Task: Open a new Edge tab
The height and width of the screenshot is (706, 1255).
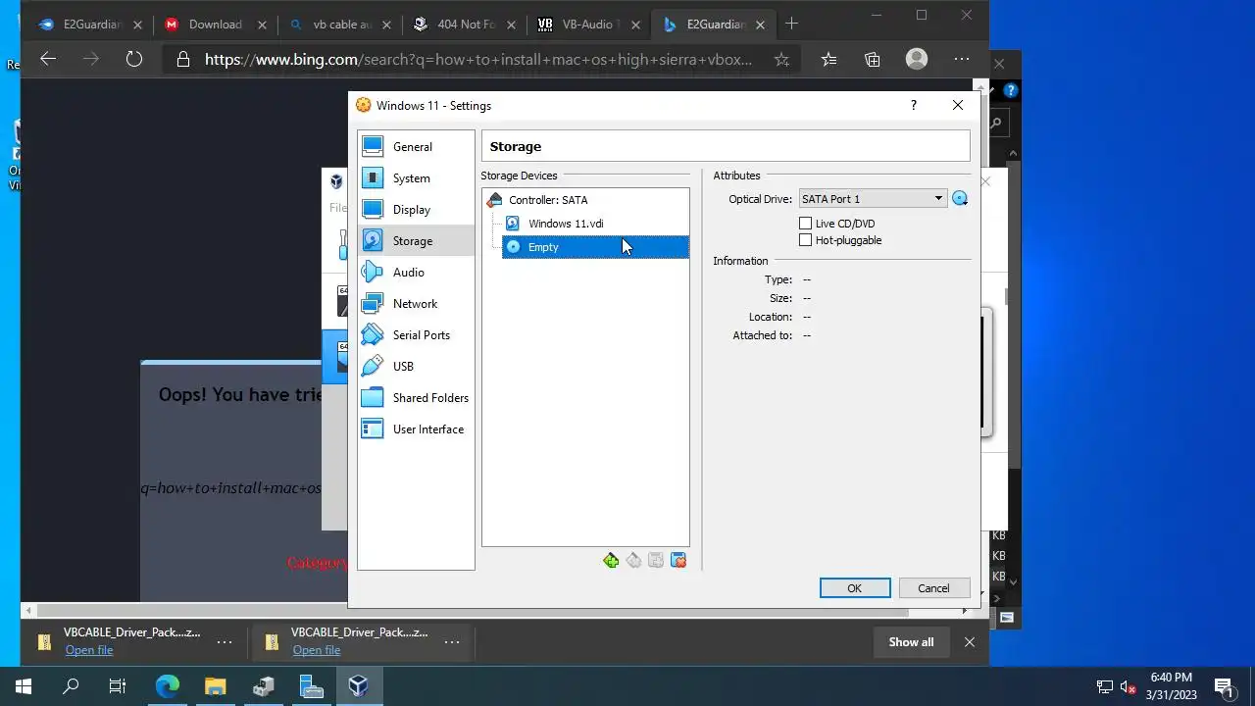Action: click(x=791, y=24)
